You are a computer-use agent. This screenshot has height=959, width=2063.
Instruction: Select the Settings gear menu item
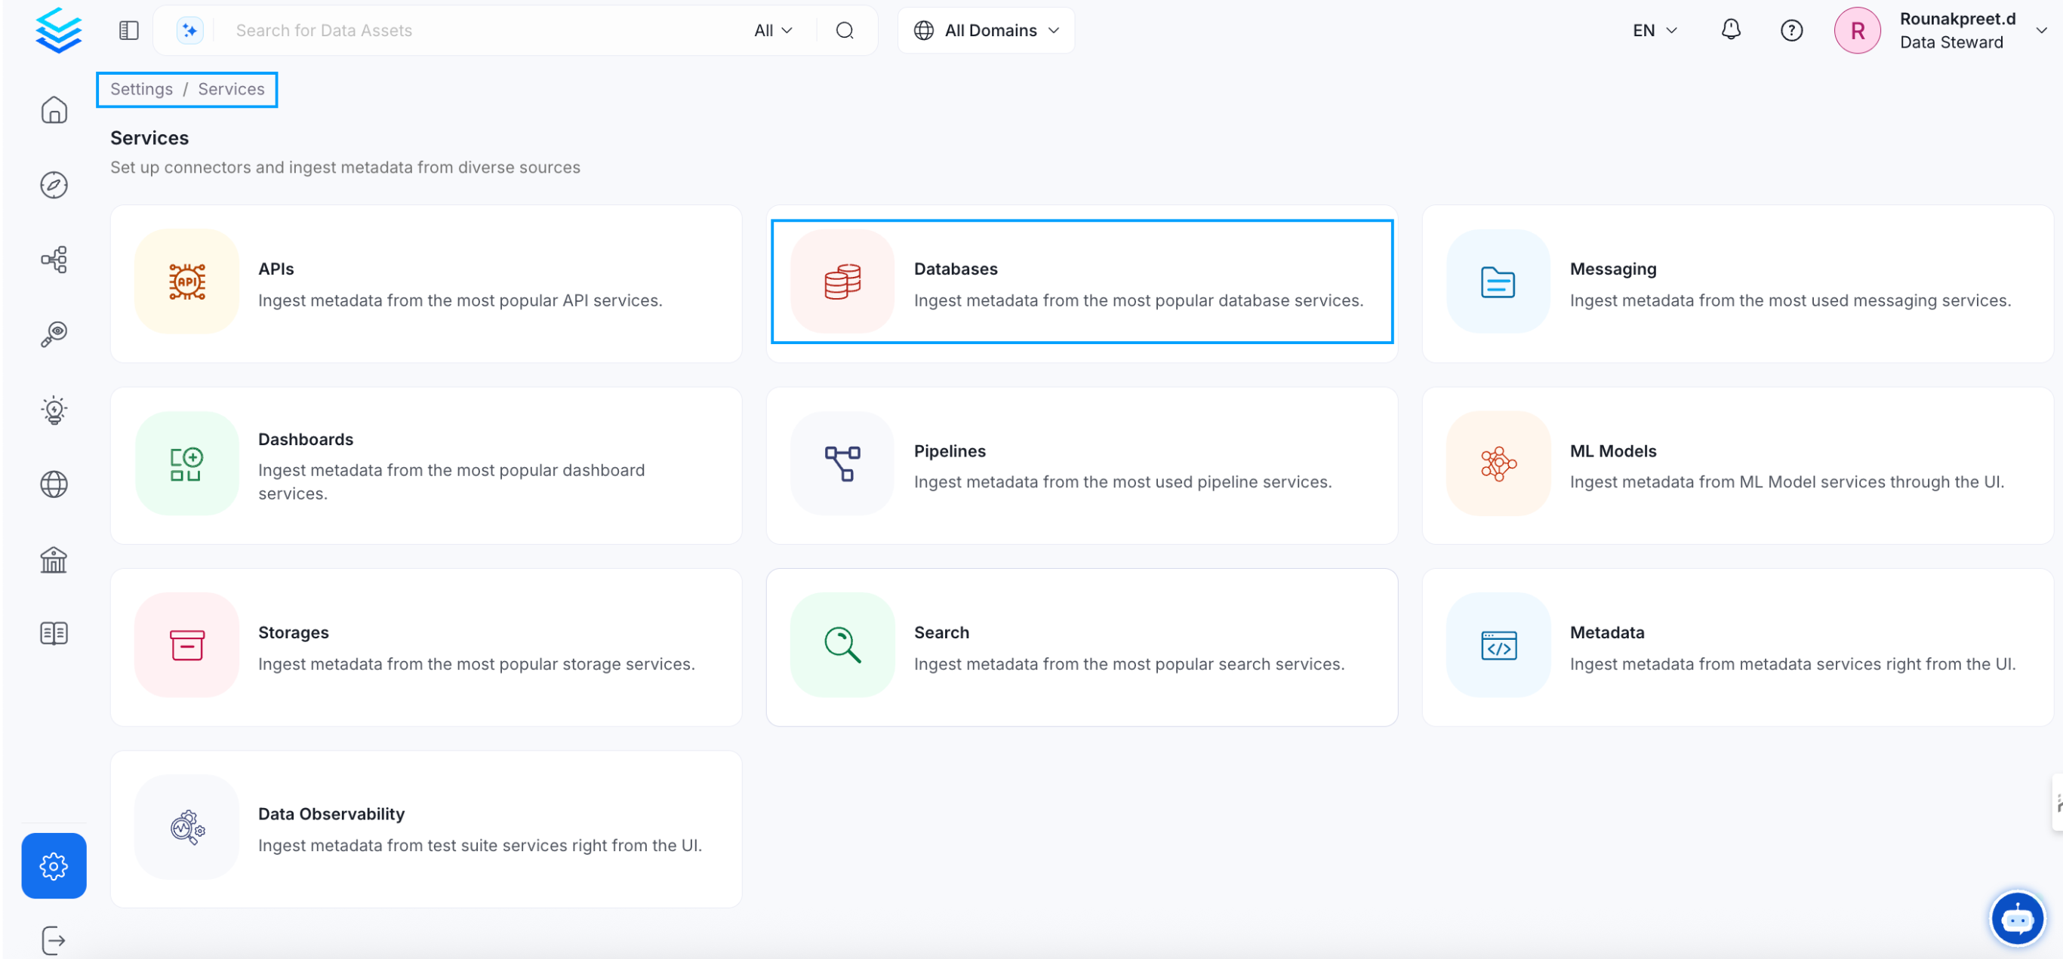[54, 865]
